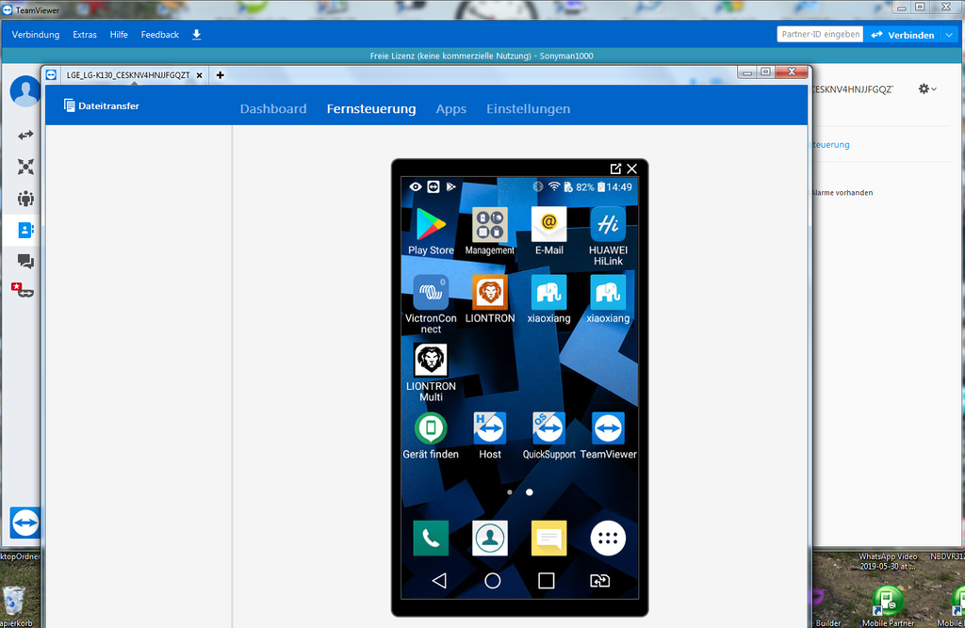
Task: Expand the Verbinden dropdown arrow
Action: (950, 35)
